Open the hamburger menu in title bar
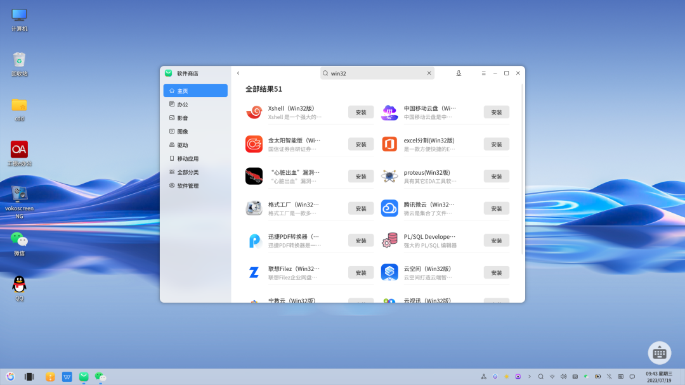Image resolution: width=685 pixels, height=385 pixels. pos(483,73)
